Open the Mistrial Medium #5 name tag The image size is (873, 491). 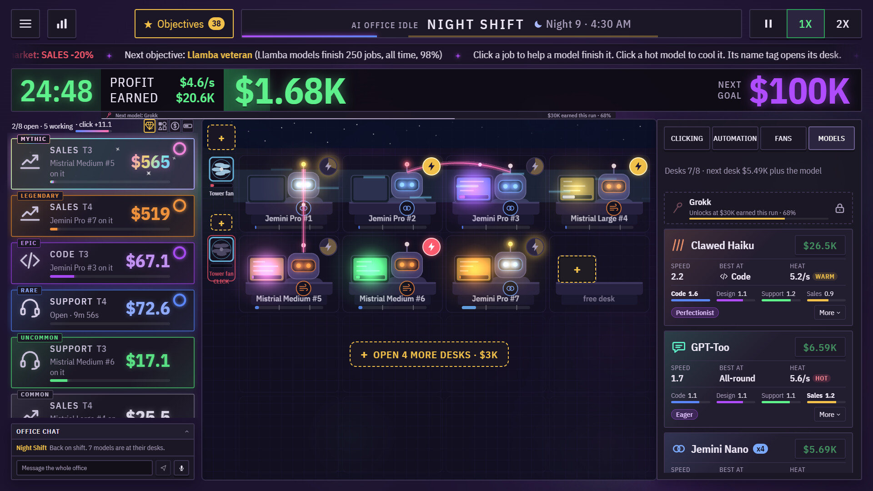coord(289,299)
